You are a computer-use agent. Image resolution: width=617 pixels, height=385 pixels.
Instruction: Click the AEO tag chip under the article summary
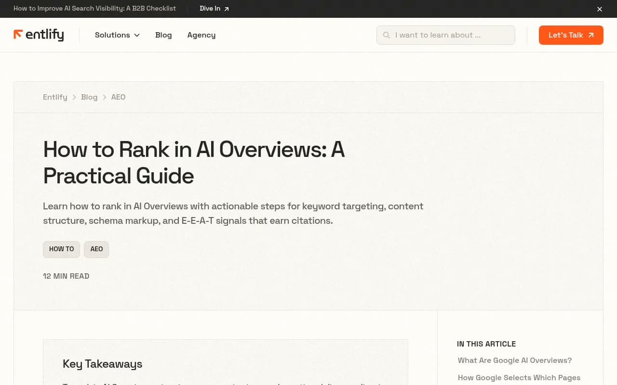pyautogui.click(x=96, y=249)
